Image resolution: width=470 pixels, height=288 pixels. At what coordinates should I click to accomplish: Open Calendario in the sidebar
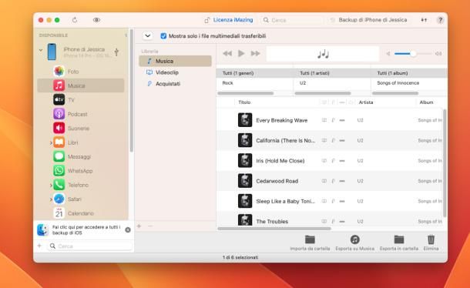81,213
